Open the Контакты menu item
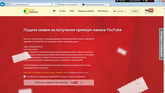The image size is (165, 93). click(x=103, y=11)
